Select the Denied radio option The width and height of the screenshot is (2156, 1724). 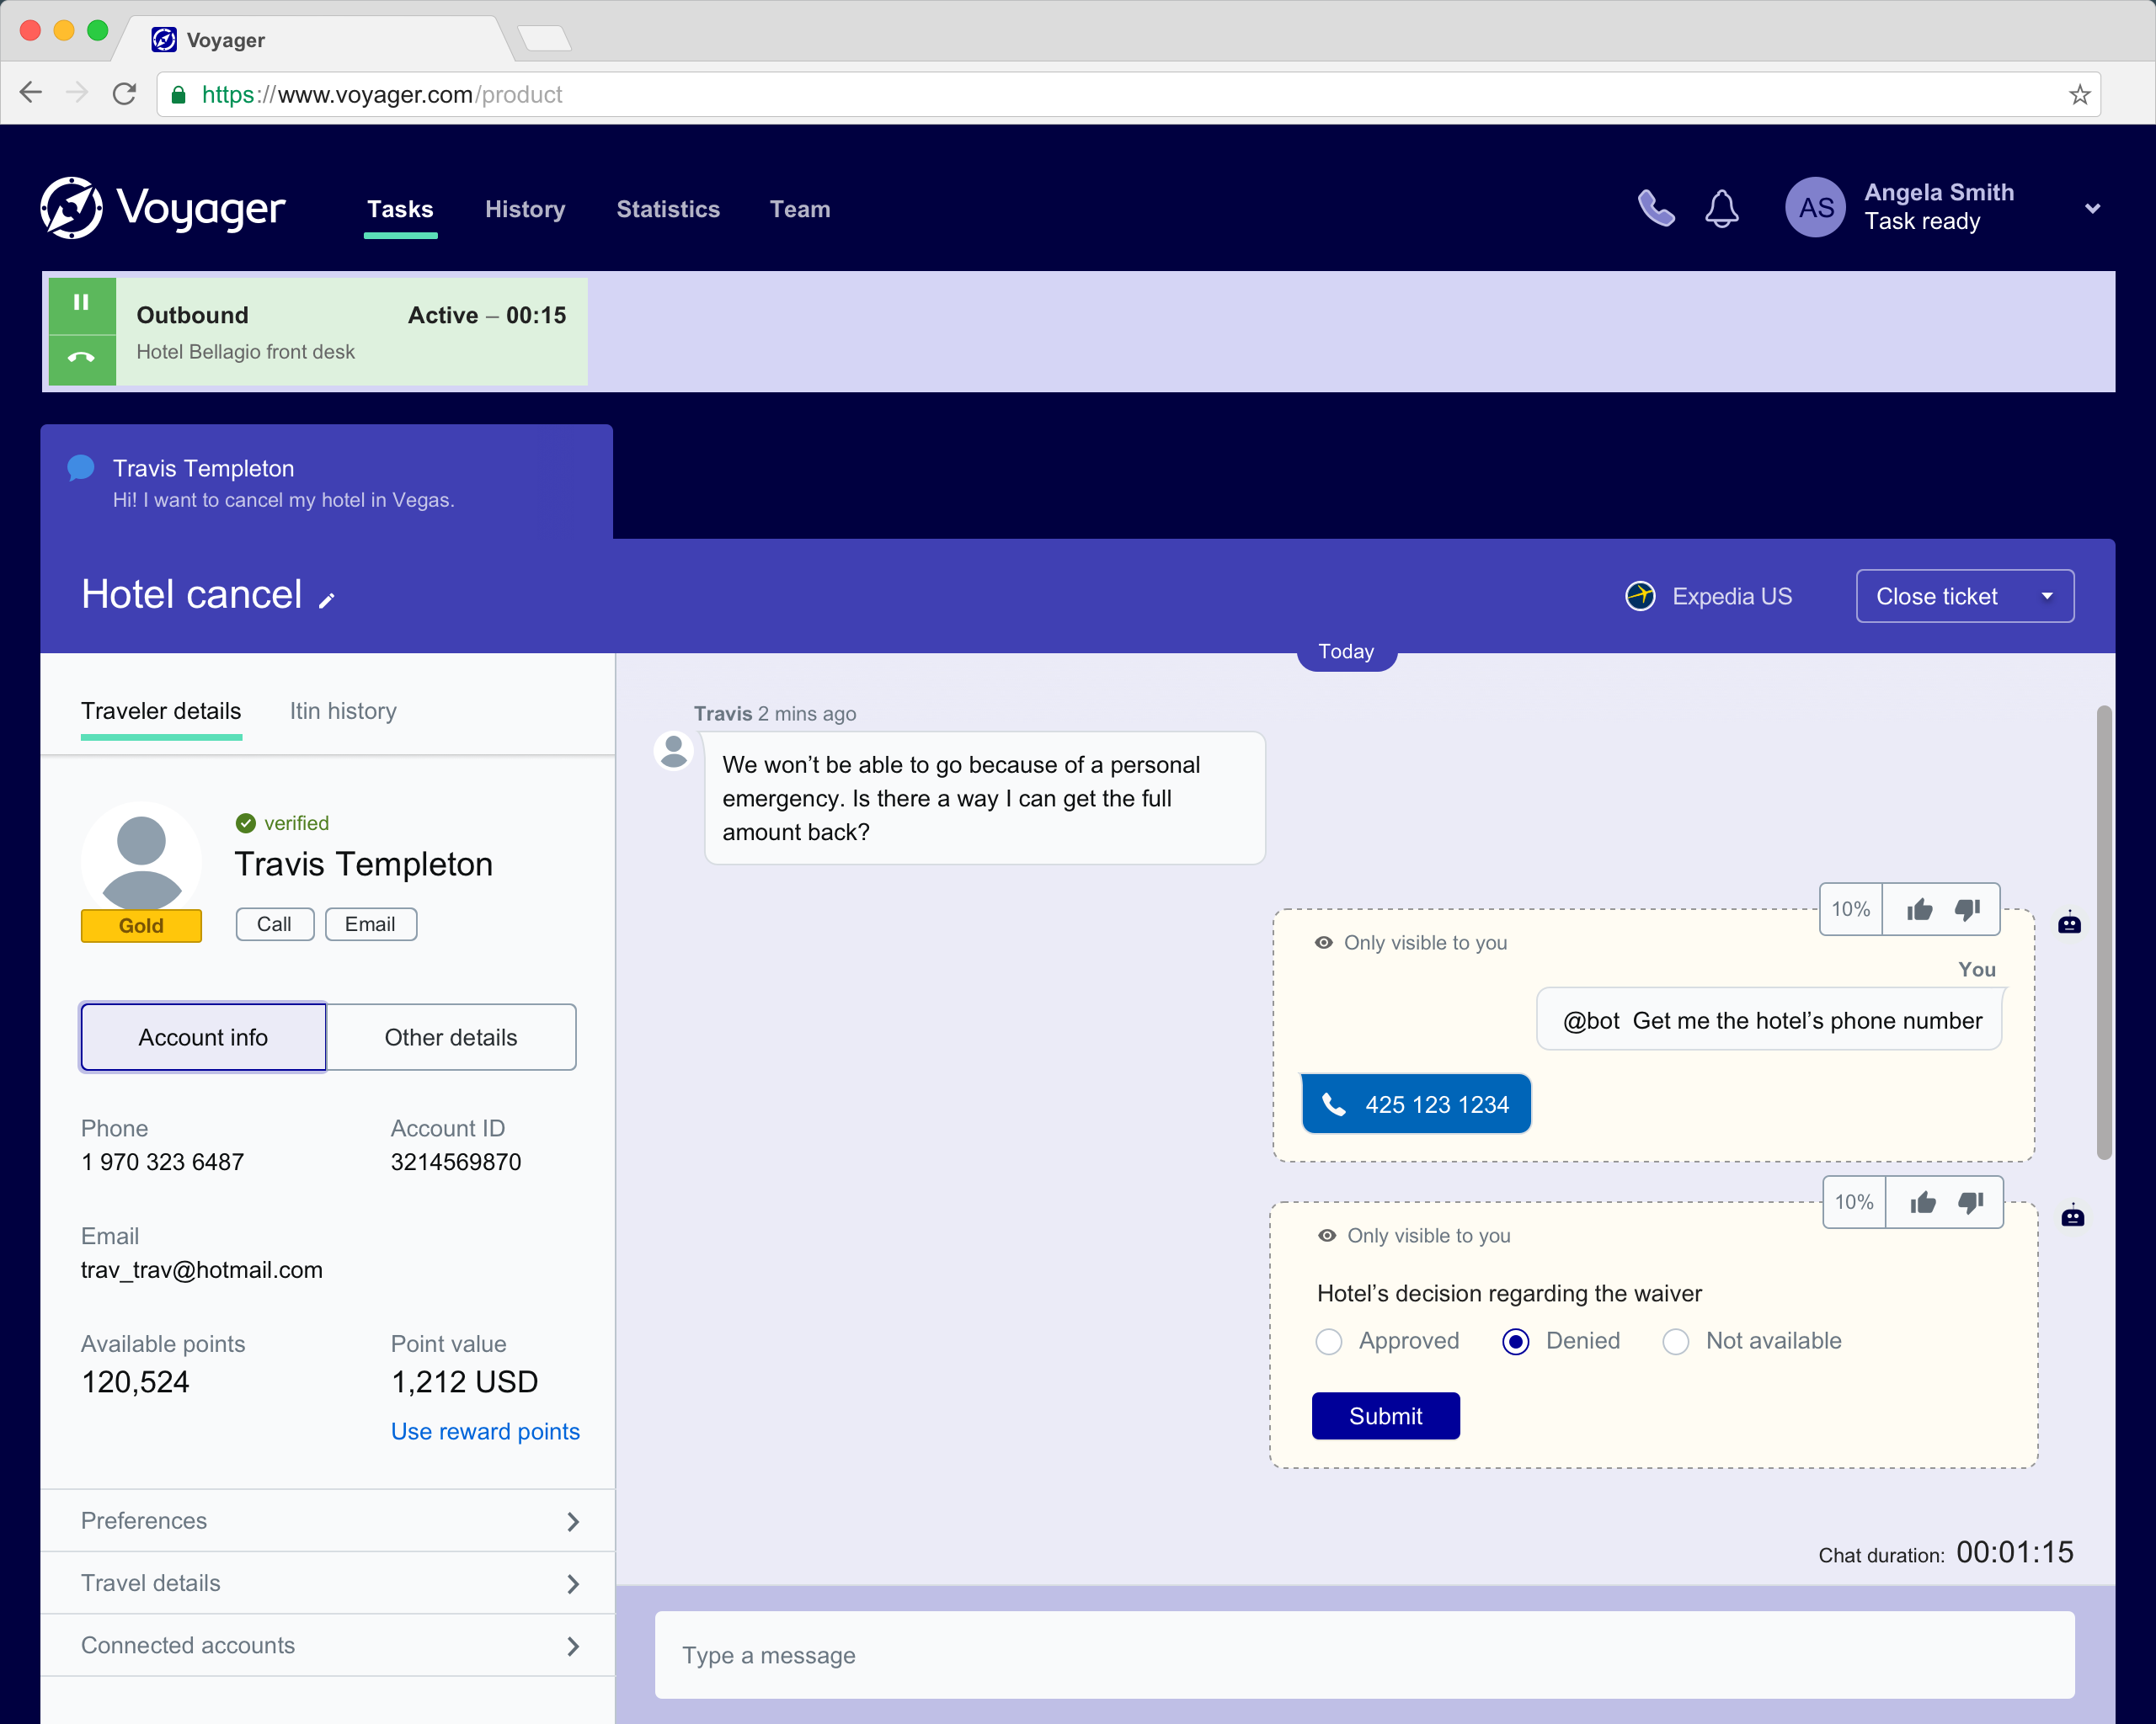coord(1515,1341)
